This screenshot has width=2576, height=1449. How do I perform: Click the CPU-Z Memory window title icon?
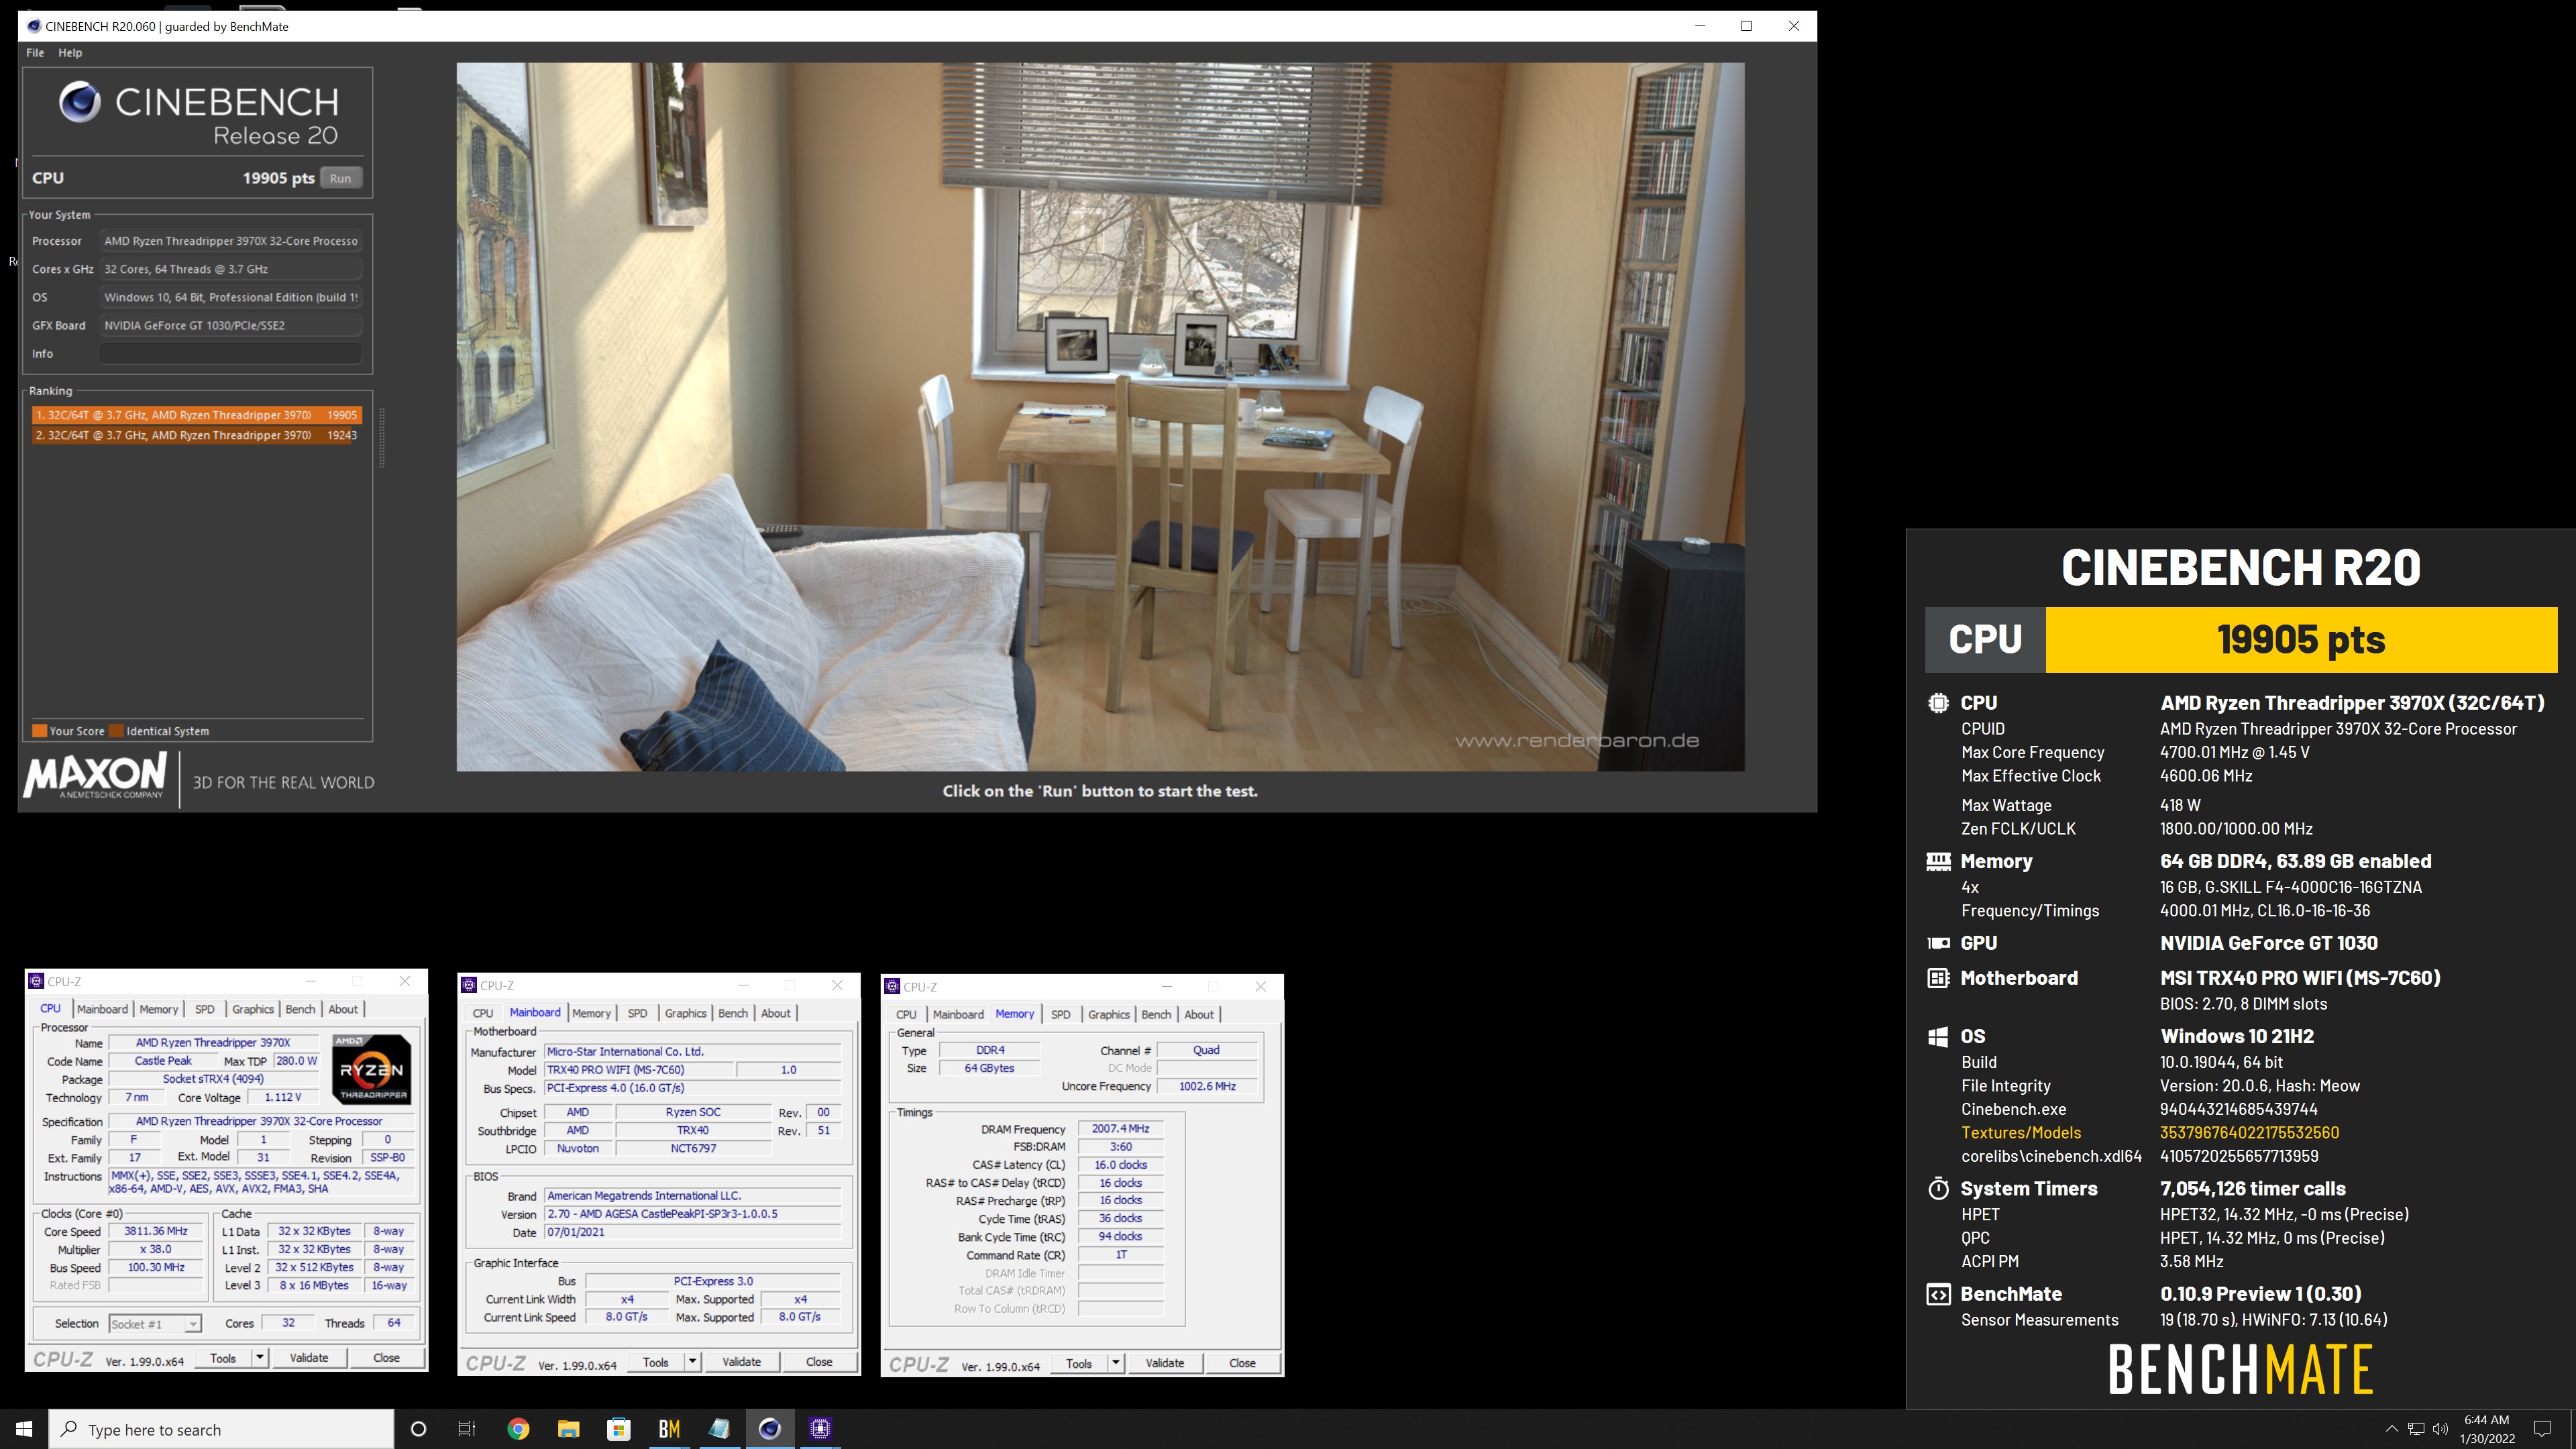[x=892, y=986]
